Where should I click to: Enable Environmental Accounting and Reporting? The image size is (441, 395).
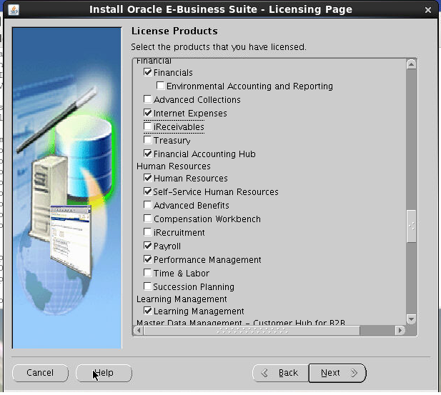point(160,86)
